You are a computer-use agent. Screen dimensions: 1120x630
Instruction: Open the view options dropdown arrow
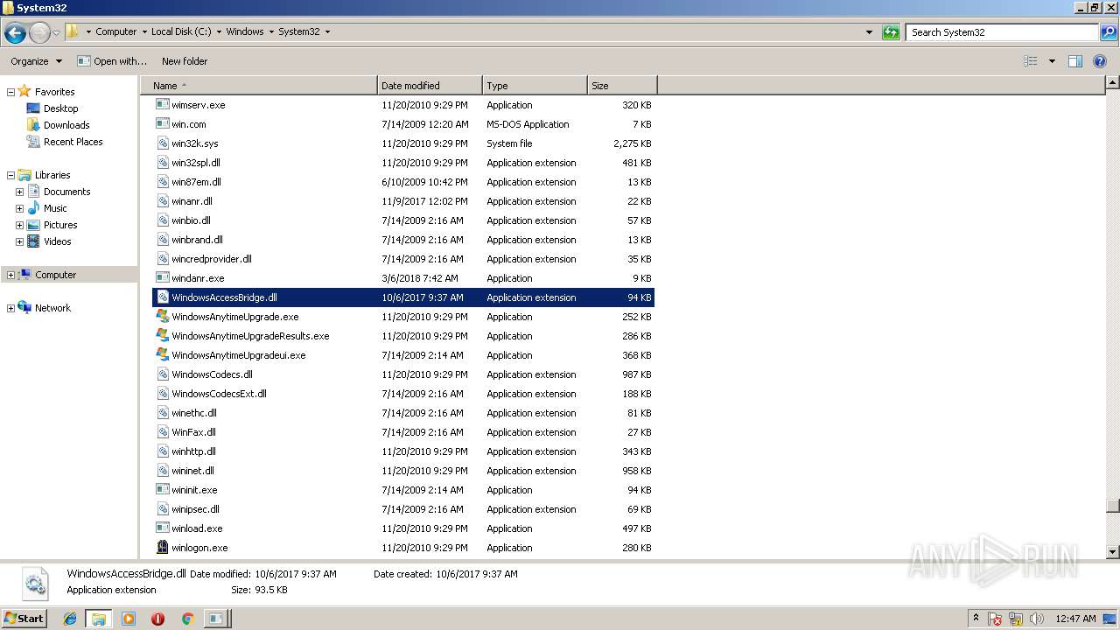(x=1052, y=61)
